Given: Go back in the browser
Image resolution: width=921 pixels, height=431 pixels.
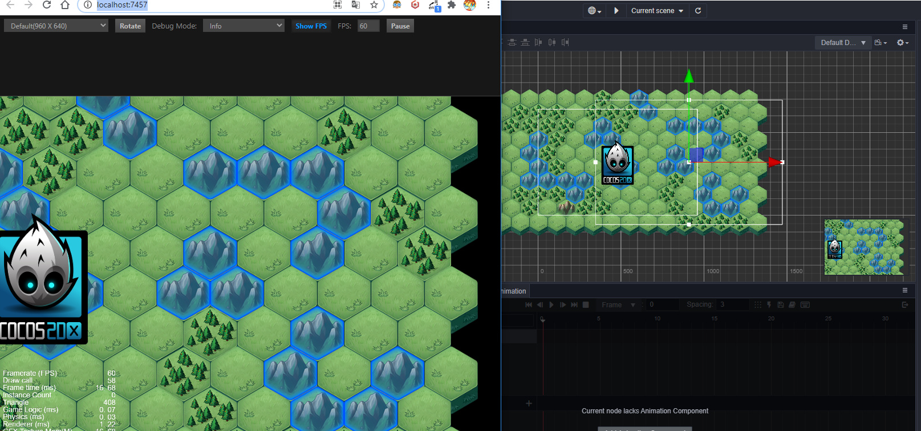Looking at the screenshot, I should click(x=10, y=5).
